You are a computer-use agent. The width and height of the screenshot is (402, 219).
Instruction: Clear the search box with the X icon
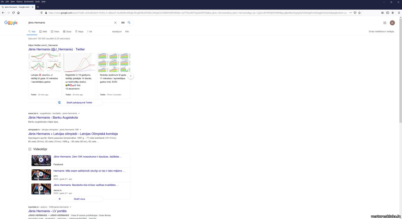coord(116,23)
